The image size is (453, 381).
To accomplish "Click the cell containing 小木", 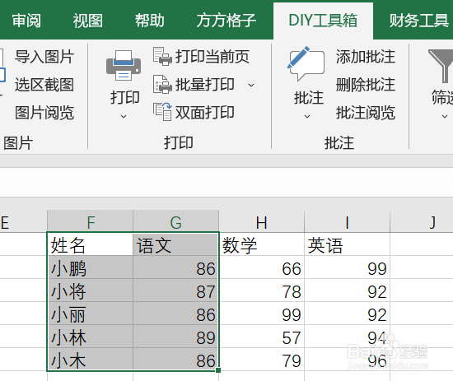I will (90, 360).
